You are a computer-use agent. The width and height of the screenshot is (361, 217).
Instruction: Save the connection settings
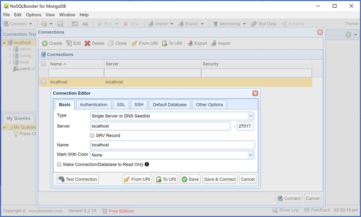[x=190, y=179]
